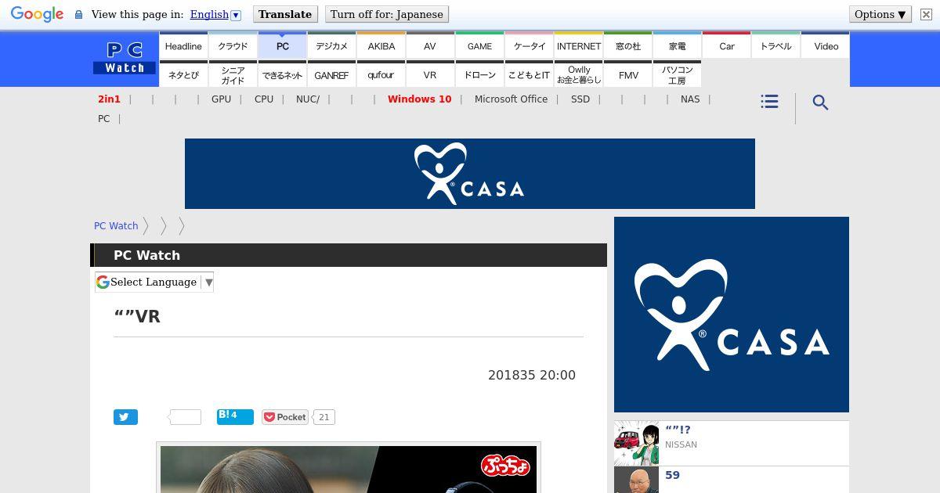Screen dimensions: 940x493
Task: Save article to Pocket
Action: 285,417
